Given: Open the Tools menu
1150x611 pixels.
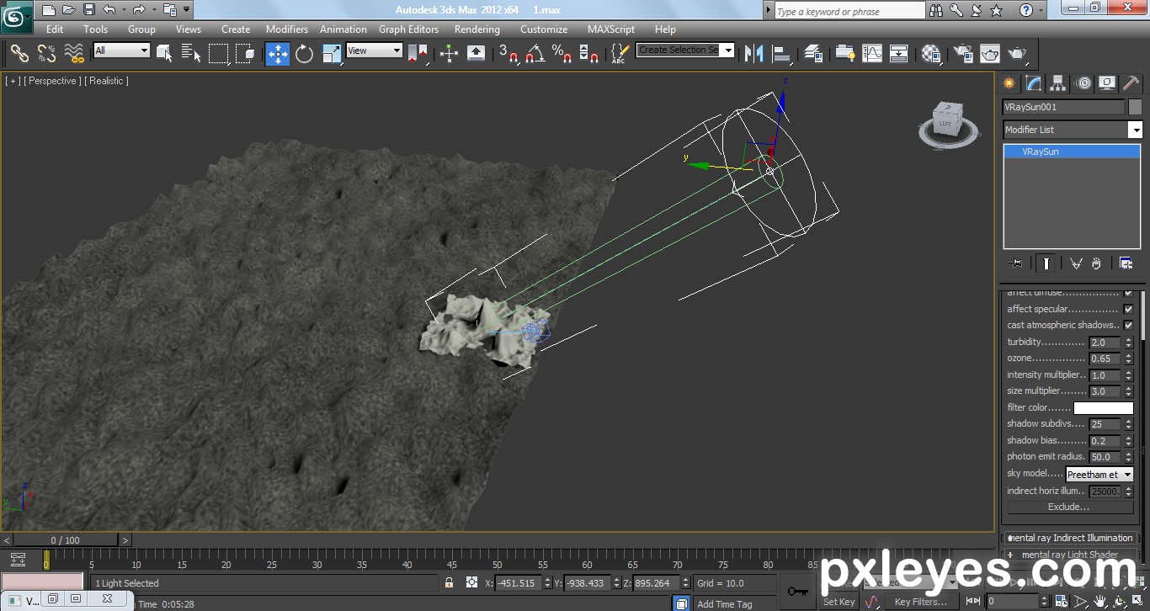Looking at the screenshot, I should point(95,29).
